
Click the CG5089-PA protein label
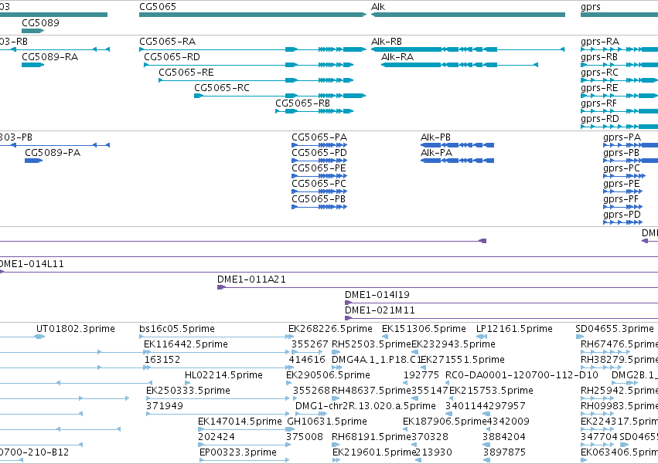pos(53,153)
